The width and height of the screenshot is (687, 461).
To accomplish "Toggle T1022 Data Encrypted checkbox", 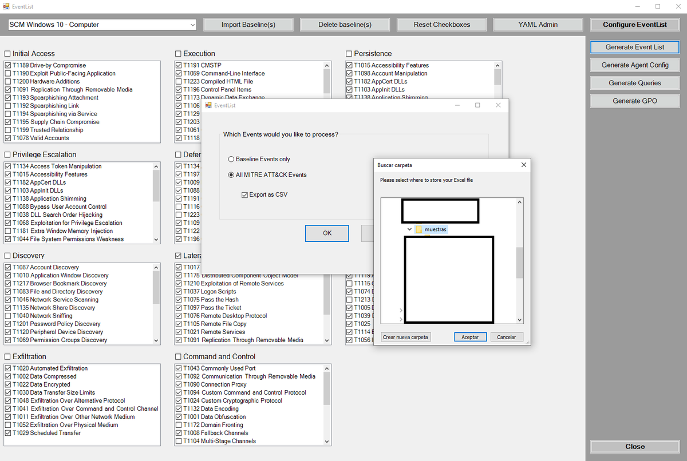I will 8,385.
